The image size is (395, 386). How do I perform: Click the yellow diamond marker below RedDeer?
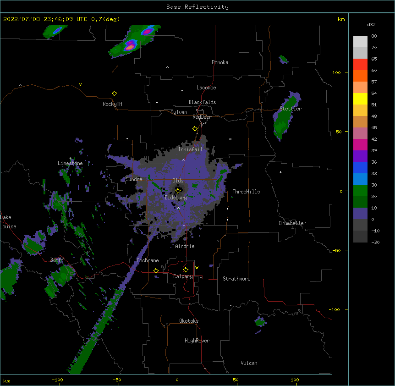[x=195, y=129]
